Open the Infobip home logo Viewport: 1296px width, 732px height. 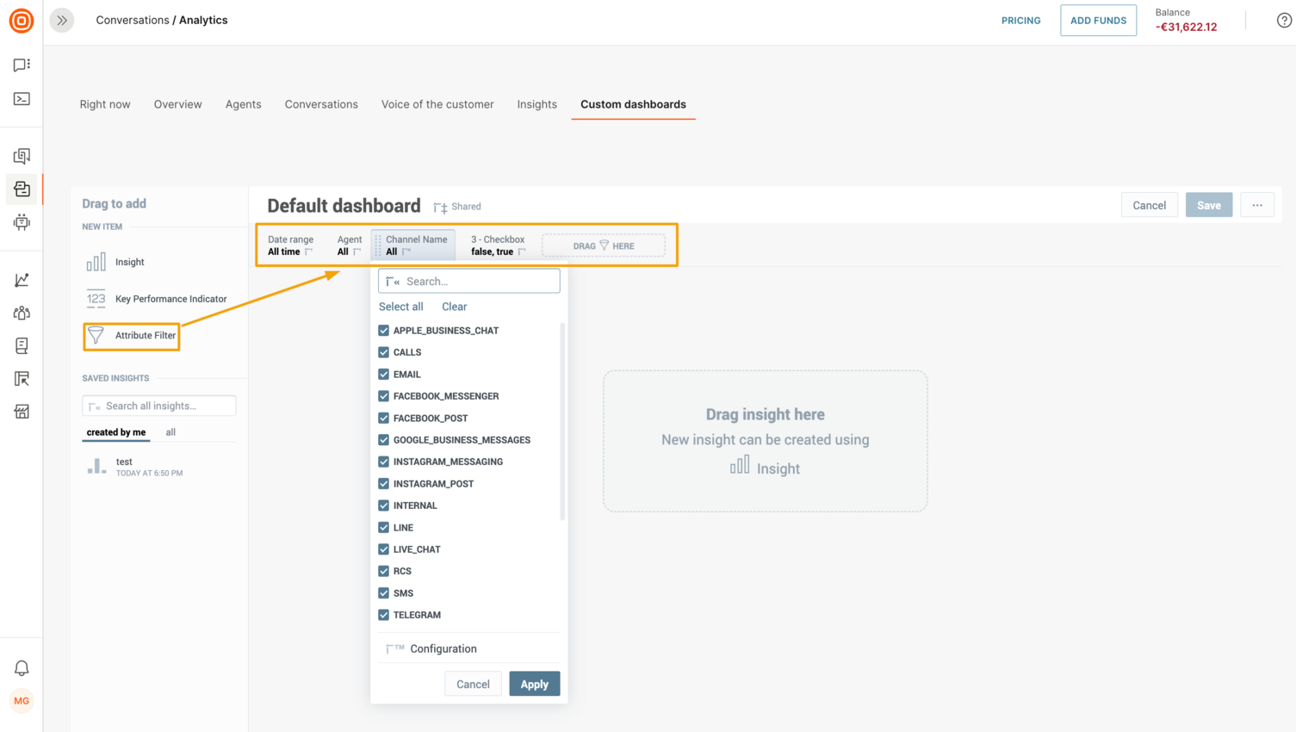pos(21,21)
